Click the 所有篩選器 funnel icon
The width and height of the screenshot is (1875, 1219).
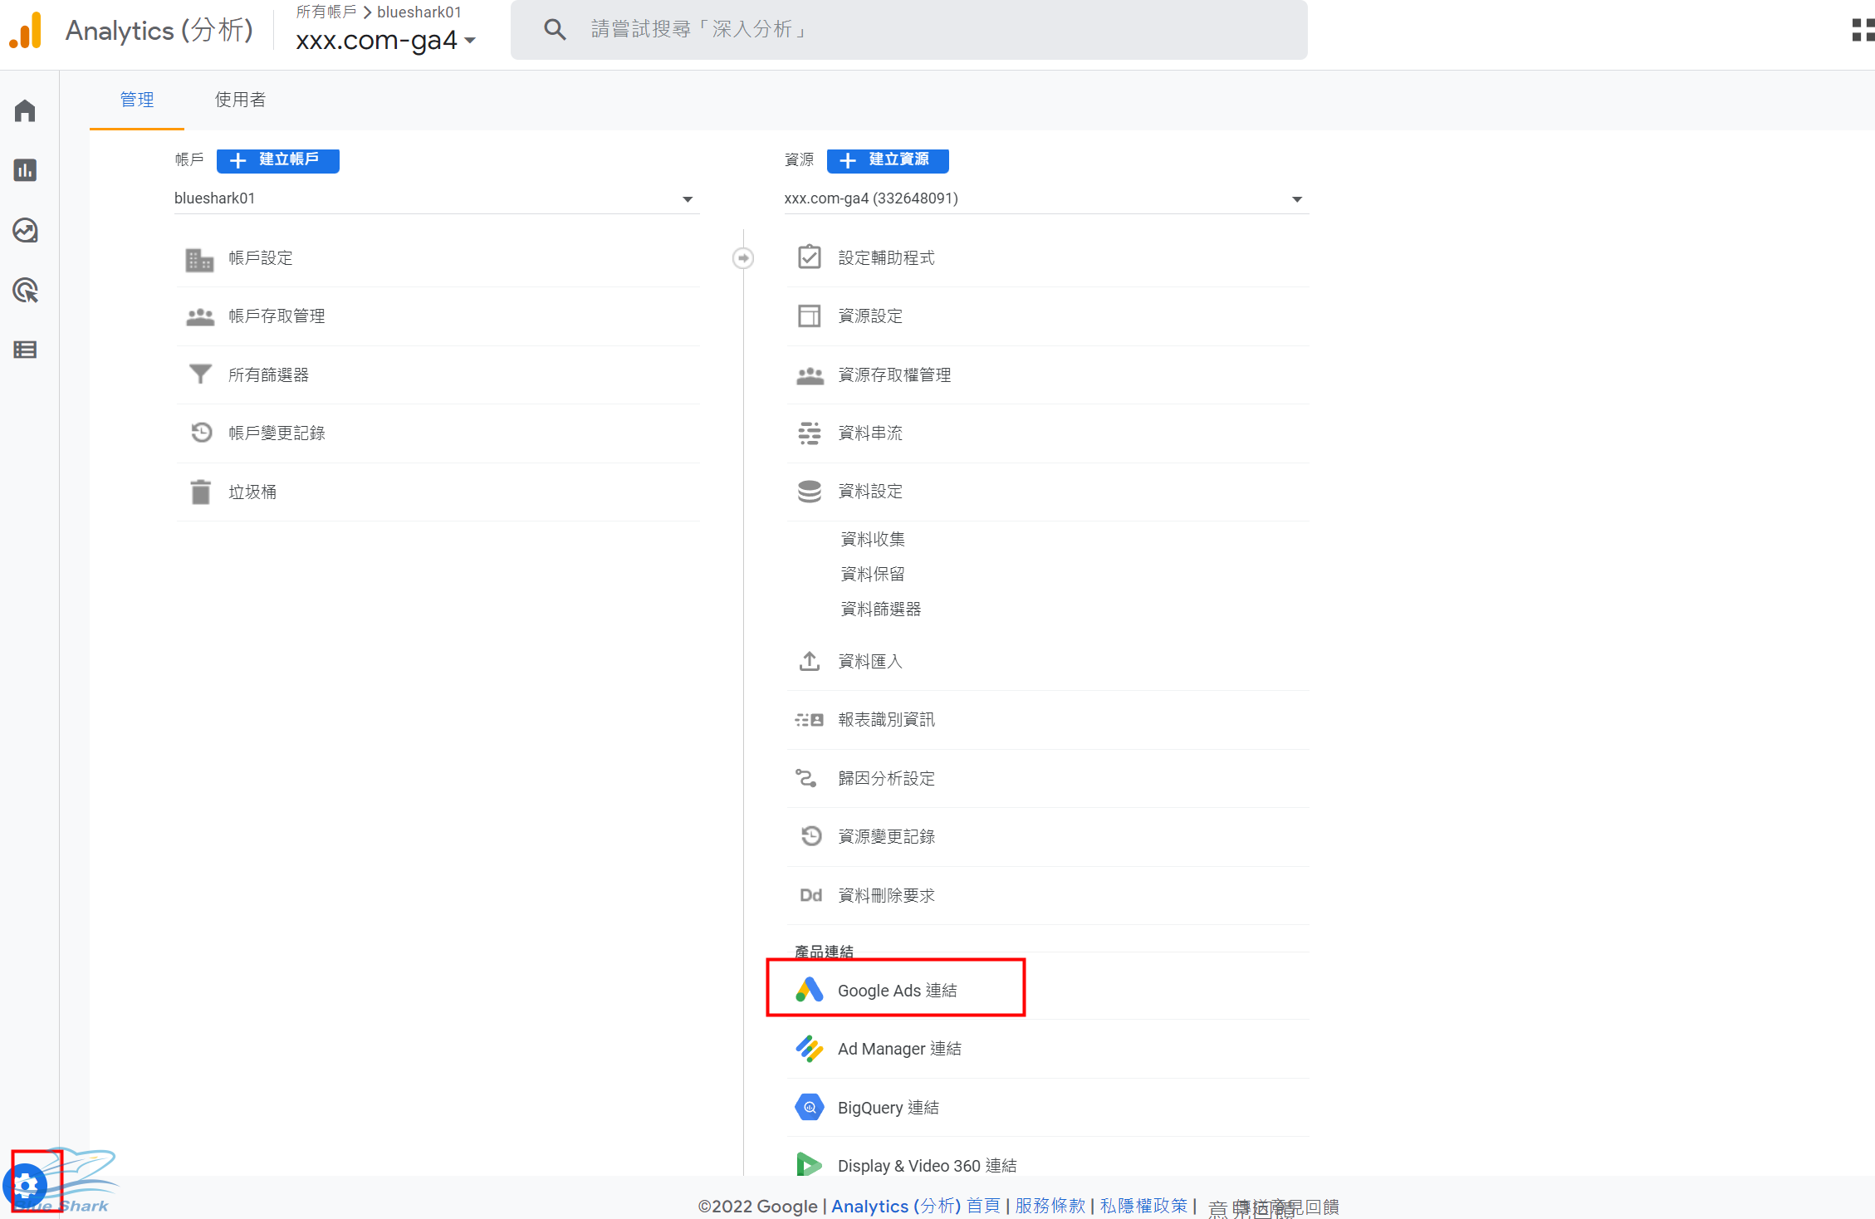(x=200, y=375)
